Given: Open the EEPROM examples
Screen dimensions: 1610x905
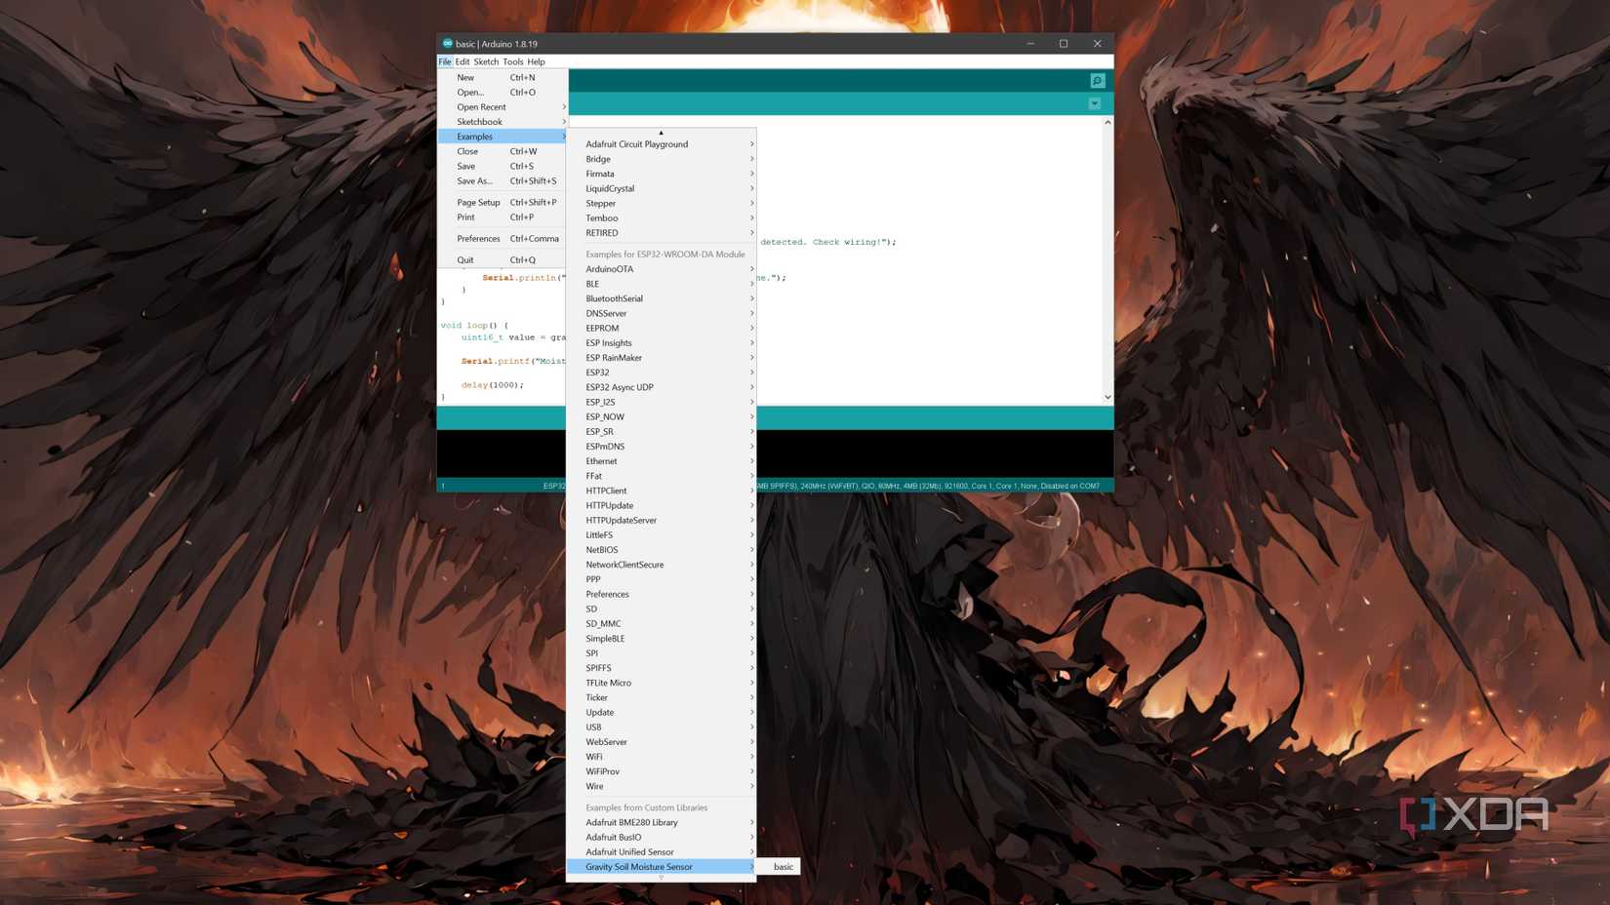Looking at the screenshot, I should point(662,329).
